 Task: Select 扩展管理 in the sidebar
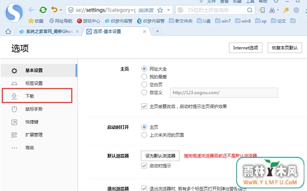coord(39,135)
